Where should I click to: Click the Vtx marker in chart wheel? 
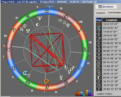tap(60, 21)
